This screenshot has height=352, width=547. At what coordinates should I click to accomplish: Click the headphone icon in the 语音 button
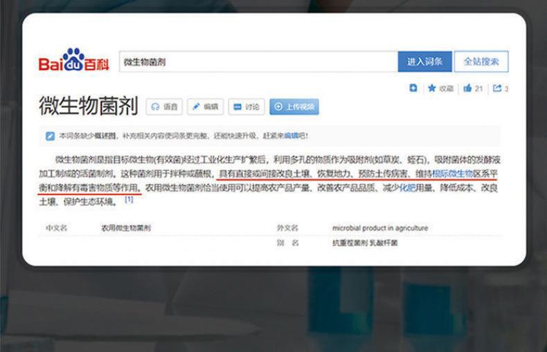[155, 106]
